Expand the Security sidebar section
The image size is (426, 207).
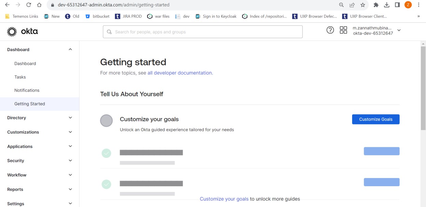pos(39,161)
